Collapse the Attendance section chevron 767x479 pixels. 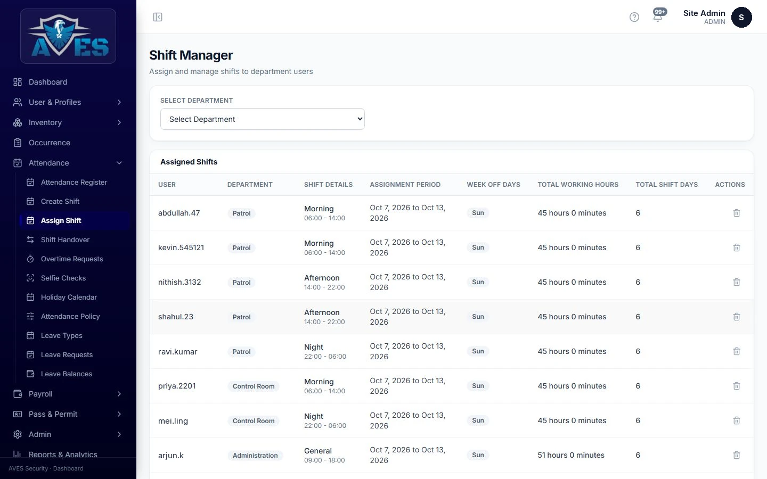click(119, 163)
